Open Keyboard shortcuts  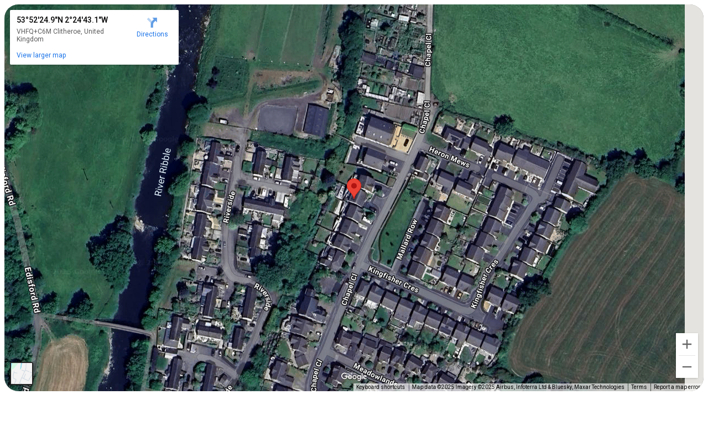[381, 387]
